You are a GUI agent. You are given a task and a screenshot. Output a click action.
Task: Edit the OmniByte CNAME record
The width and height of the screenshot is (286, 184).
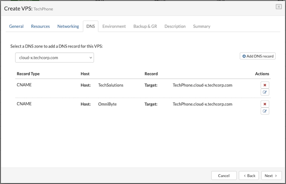click(x=265, y=111)
